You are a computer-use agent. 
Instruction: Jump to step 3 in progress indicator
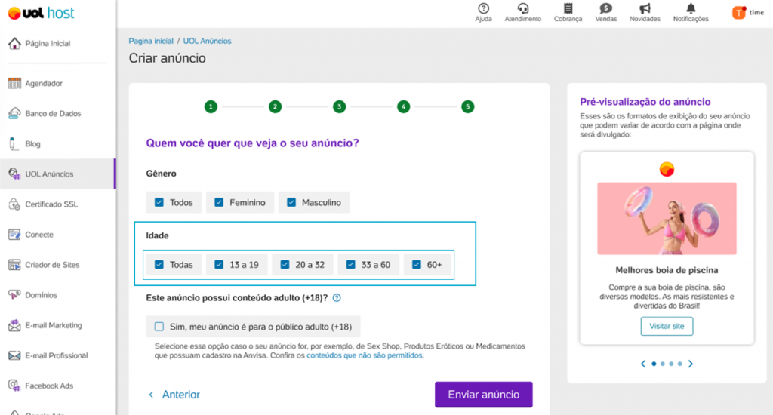point(339,106)
